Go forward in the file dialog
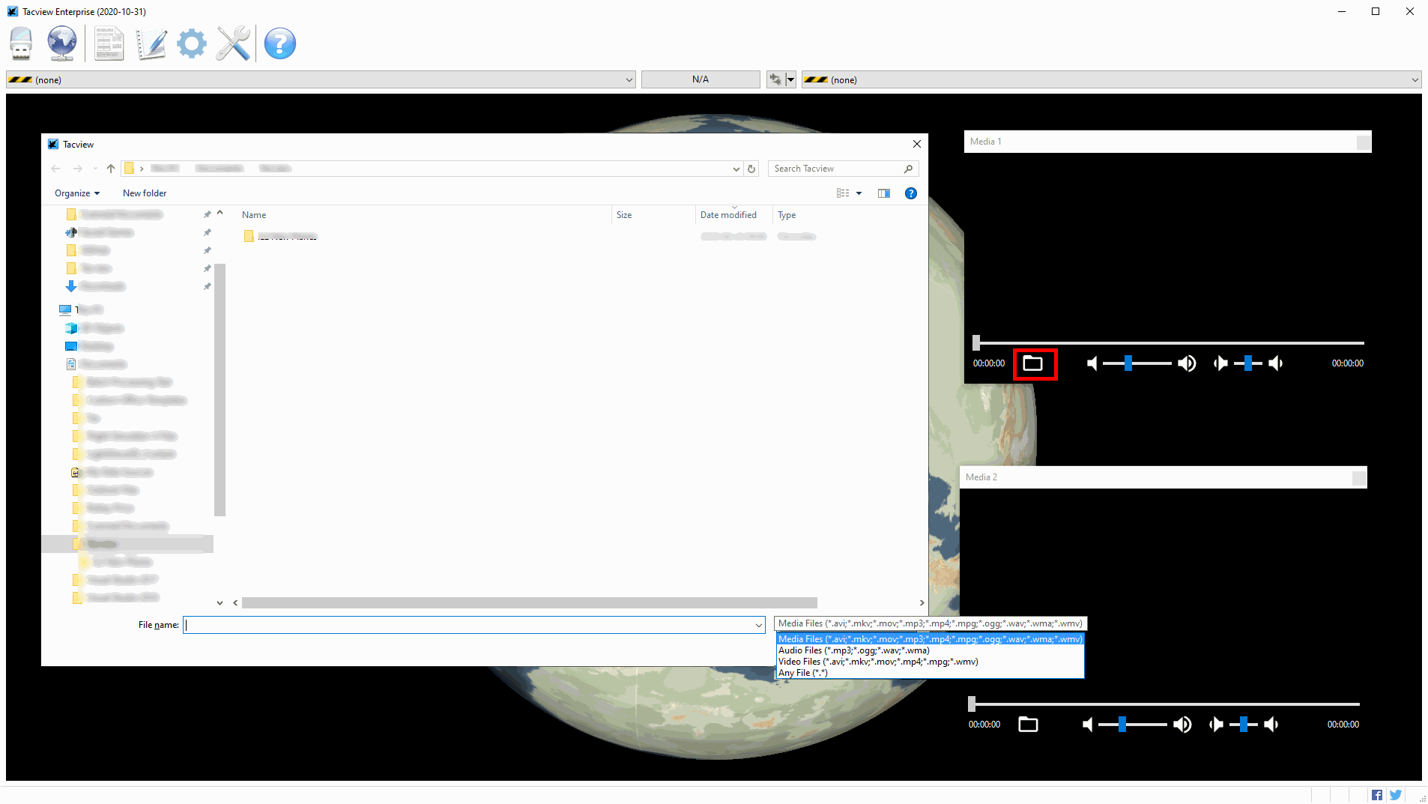 pyautogui.click(x=77, y=169)
